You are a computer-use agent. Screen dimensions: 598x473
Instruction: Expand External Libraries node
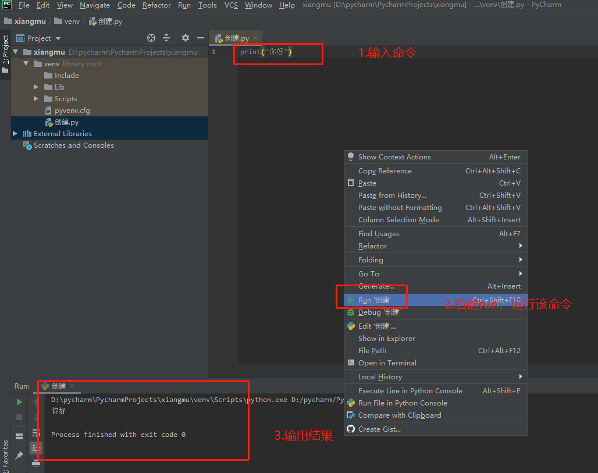coord(15,133)
